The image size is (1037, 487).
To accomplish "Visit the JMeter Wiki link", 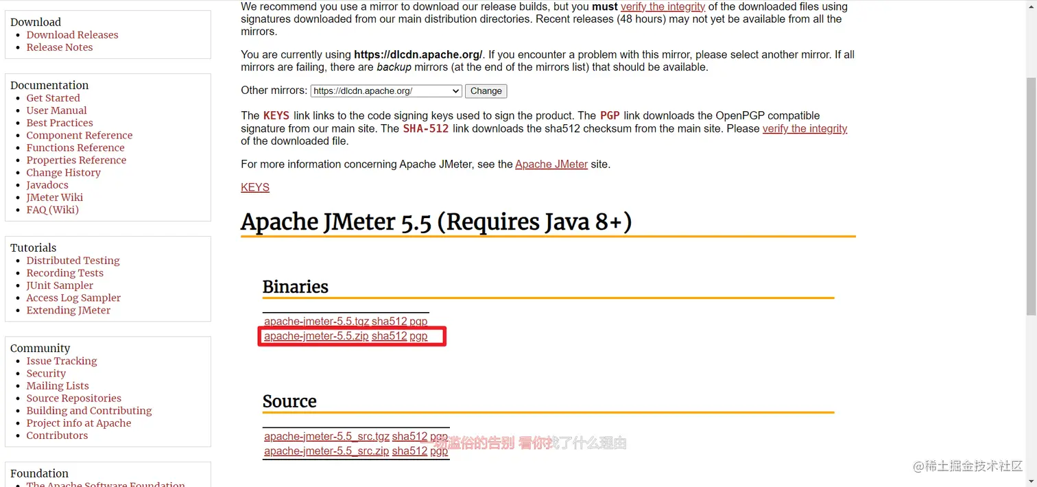I will [x=55, y=197].
